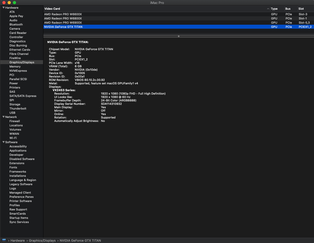View Frameworks under Software
The image size is (314, 243).
18,171
